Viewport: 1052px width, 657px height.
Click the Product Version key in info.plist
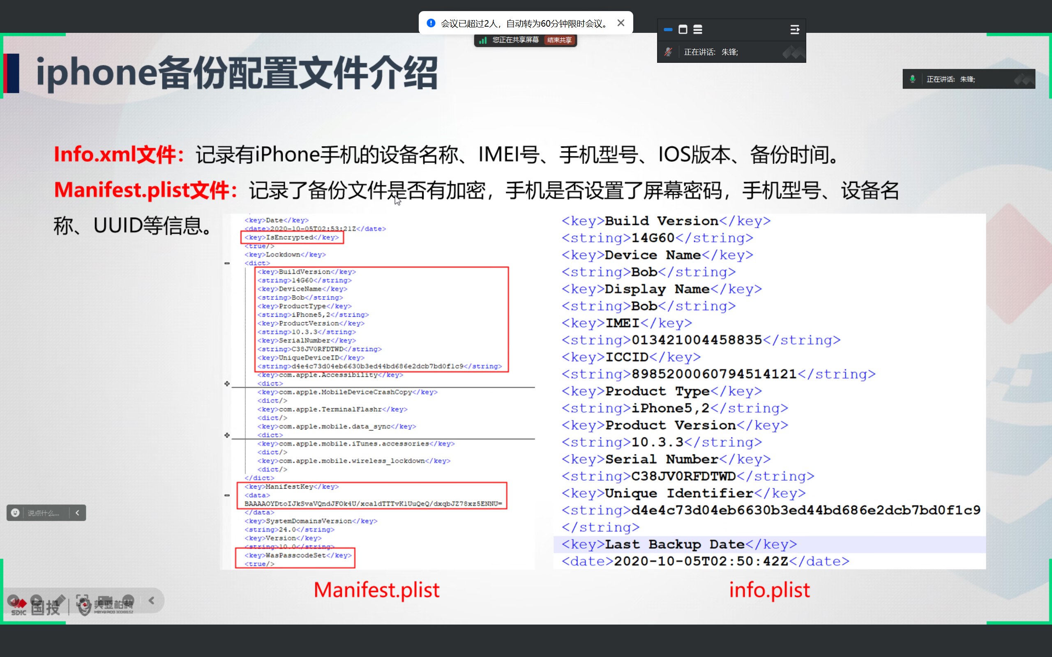[x=675, y=425]
